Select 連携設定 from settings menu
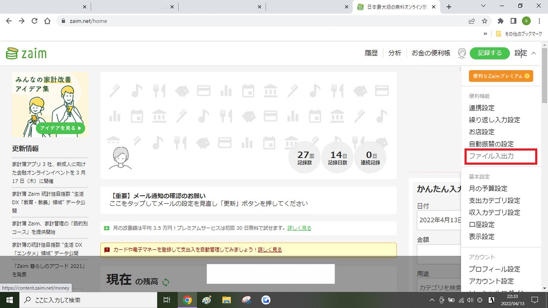The width and height of the screenshot is (548, 308). 482,108
